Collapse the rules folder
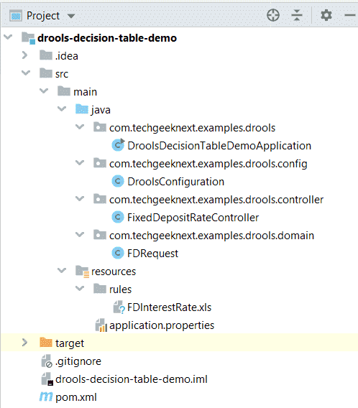The height and width of the screenshot is (408, 358). click(x=80, y=288)
